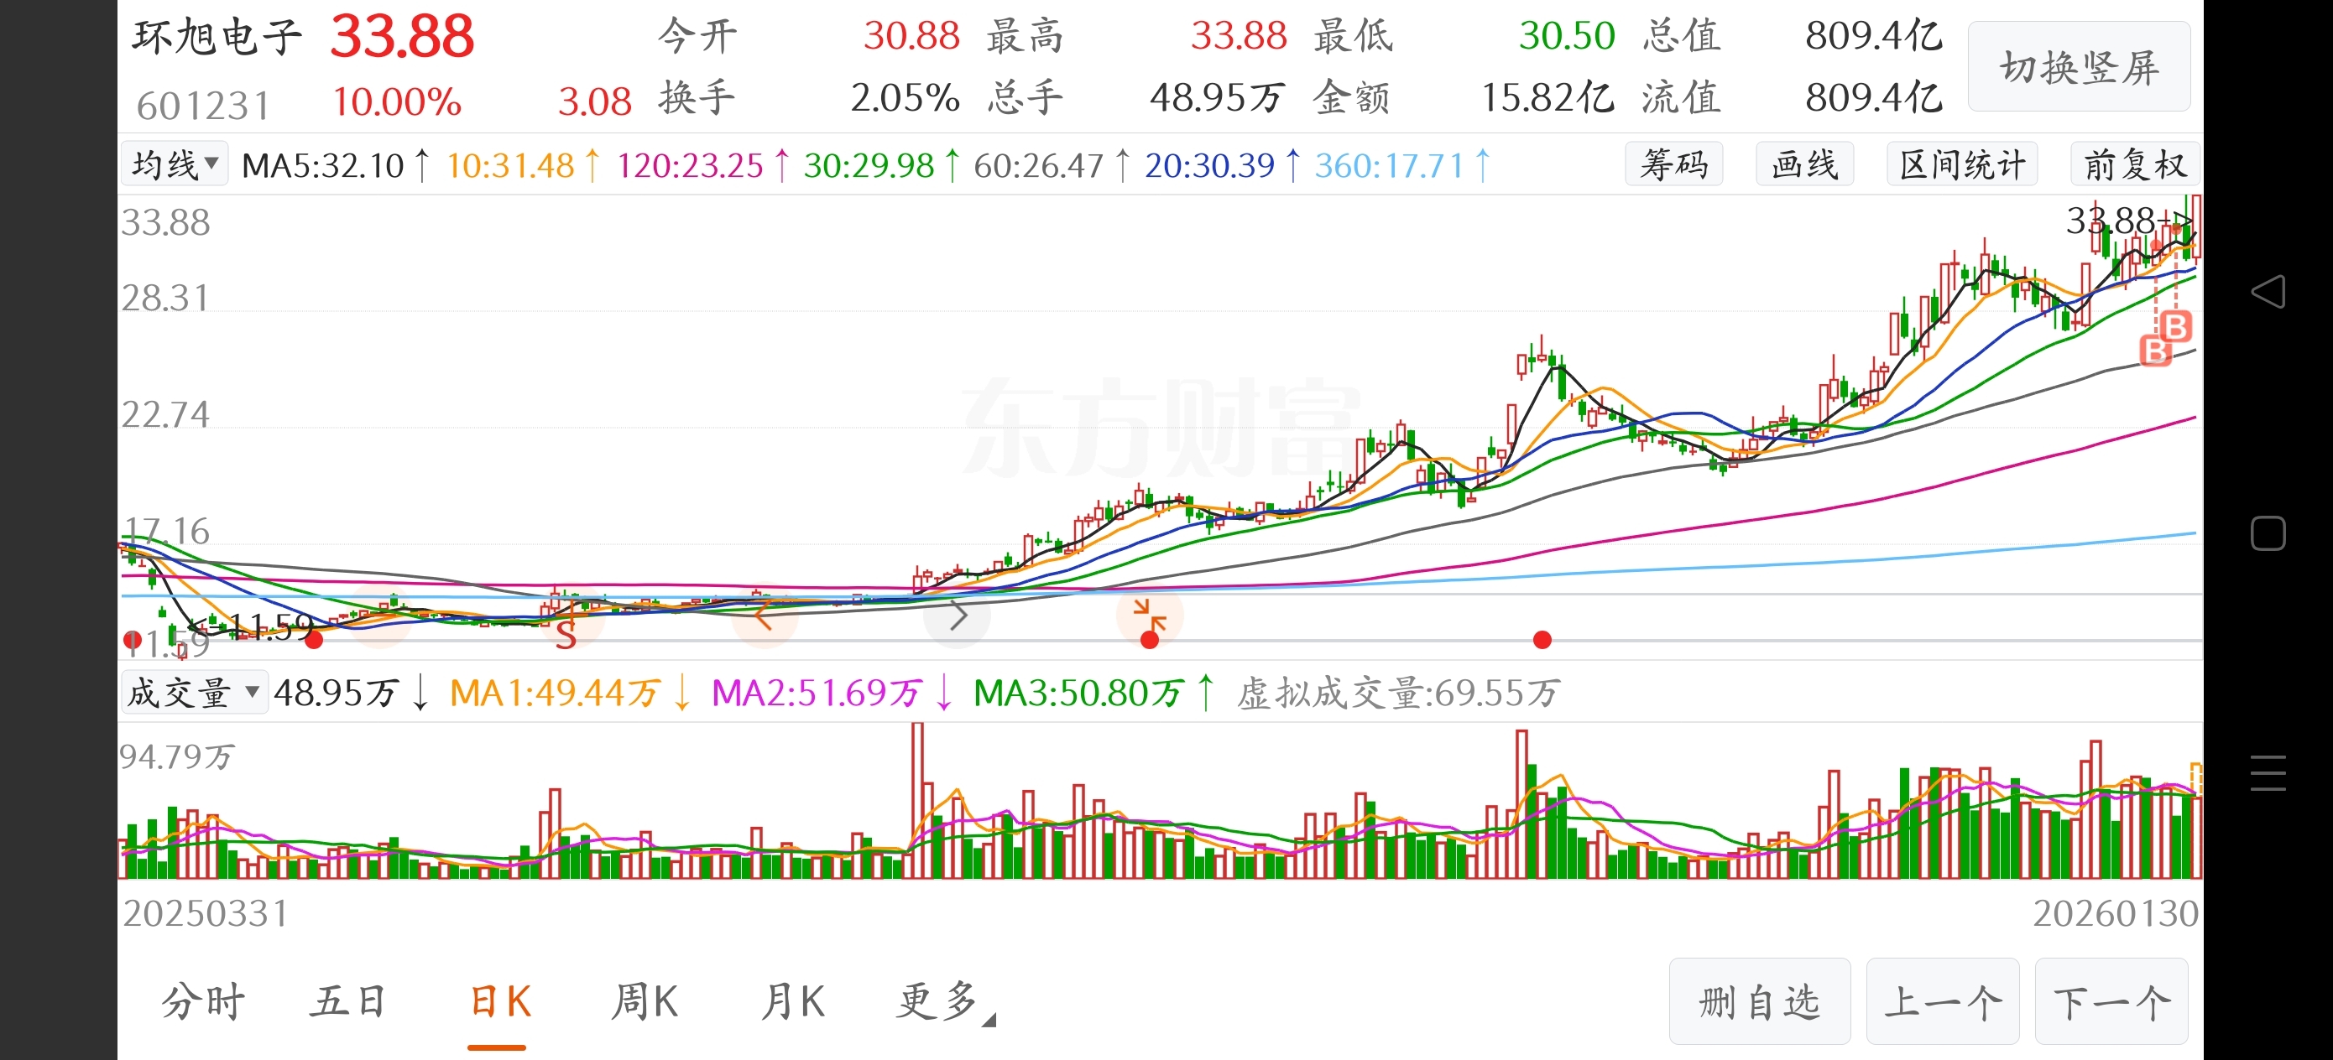Toggle 切换竖屏 portrait orientation
The image size is (2333, 1060).
coord(2079,68)
